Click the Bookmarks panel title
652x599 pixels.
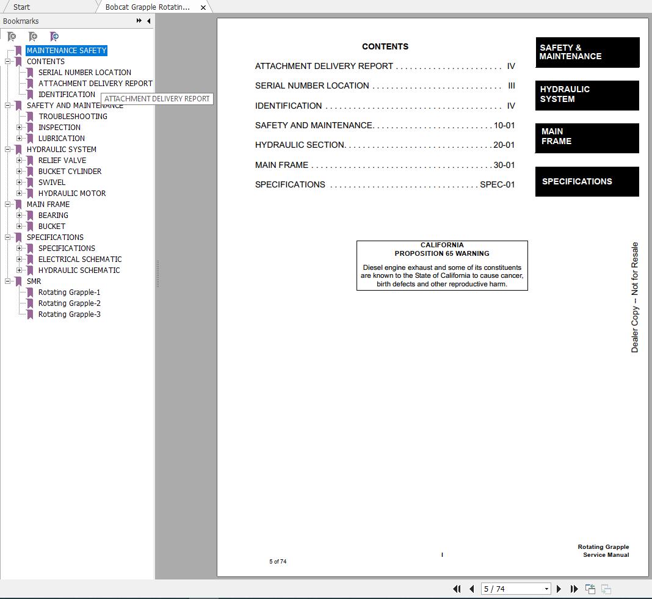click(21, 21)
